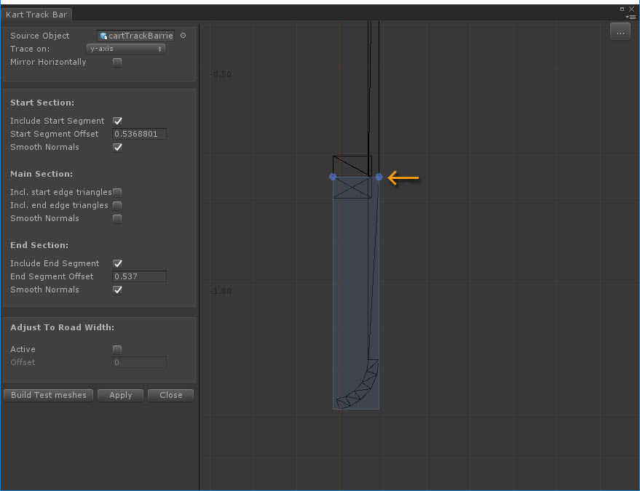The image size is (640, 491).
Task: Edit the Start Segment Offset field
Action: pos(139,134)
